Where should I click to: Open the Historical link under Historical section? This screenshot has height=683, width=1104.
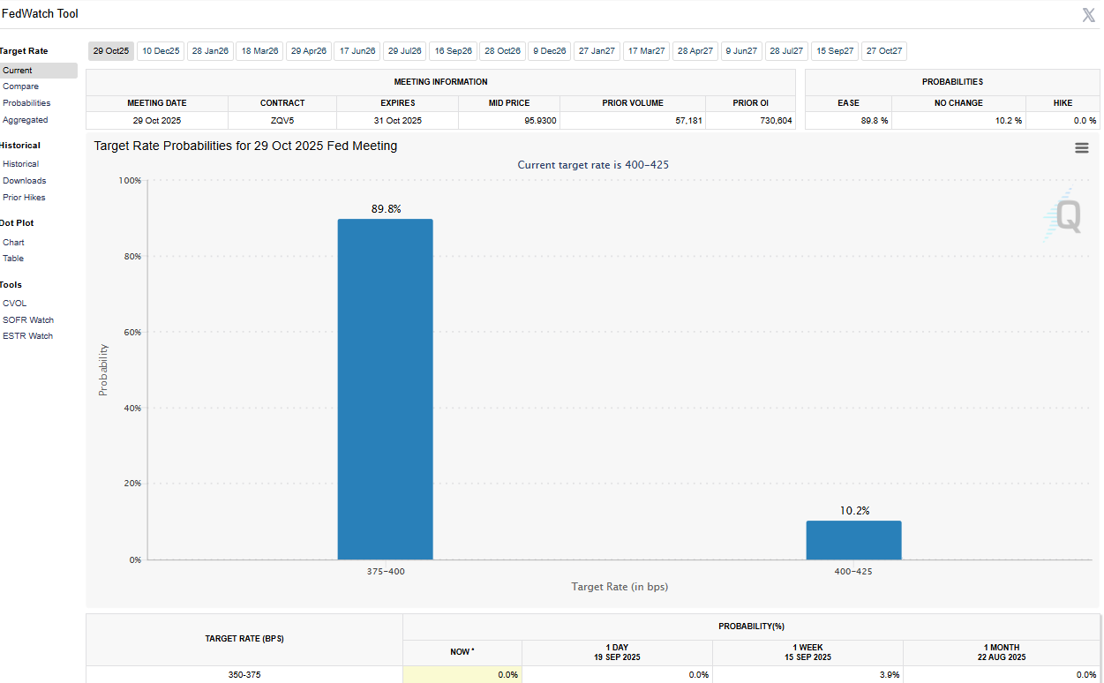click(x=20, y=164)
